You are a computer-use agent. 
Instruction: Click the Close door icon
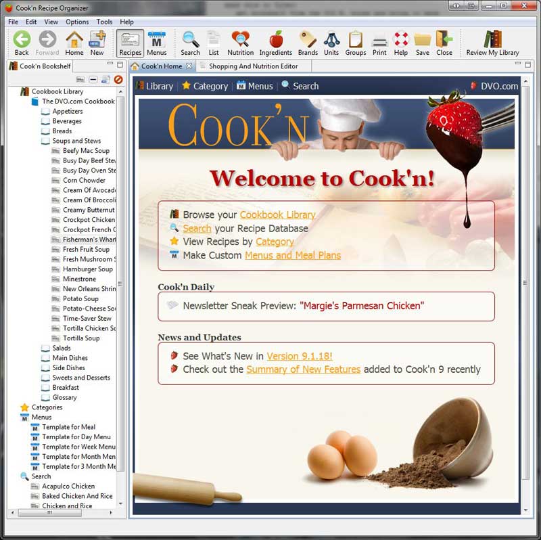[x=444, y=43]
